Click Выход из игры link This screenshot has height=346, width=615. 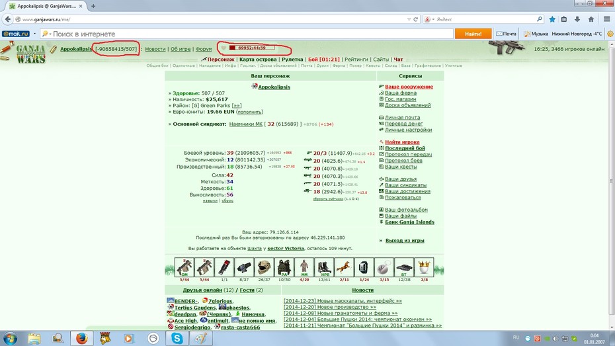pos(405,240)
